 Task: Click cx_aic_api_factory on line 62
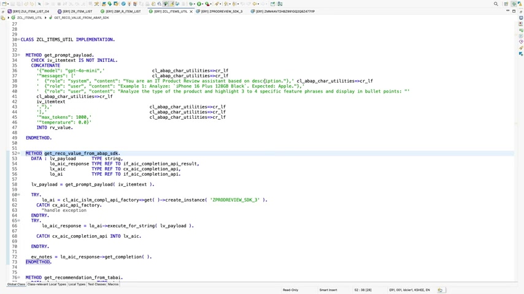pos(76,205)
